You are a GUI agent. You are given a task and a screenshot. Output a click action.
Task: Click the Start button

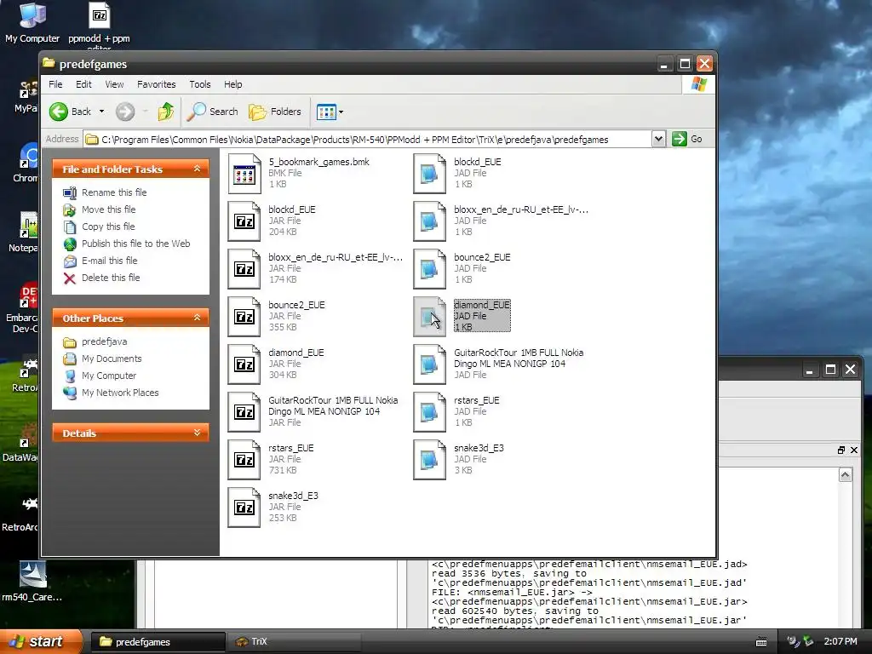40,641
